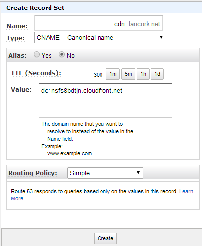Image resolution: width=202 pixels, height=246 pixels.
Task: Click the Alias: help label
Action: click(x=17, y=56)
